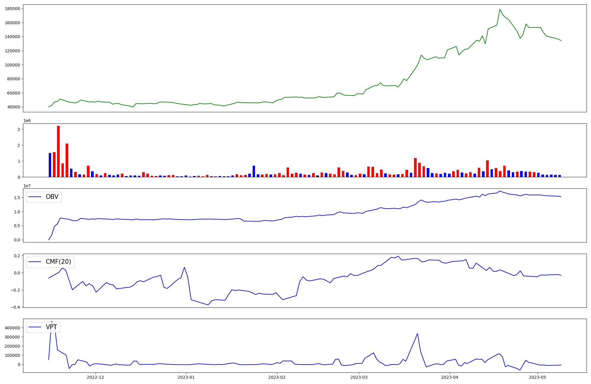Screen dimensions: 591x384
Task: Click the tallest red volume bar
Action: point(58,151)
